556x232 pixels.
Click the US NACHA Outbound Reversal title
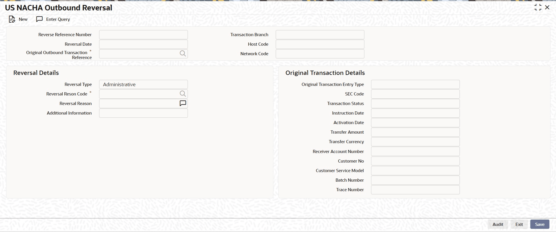[59, 8]
